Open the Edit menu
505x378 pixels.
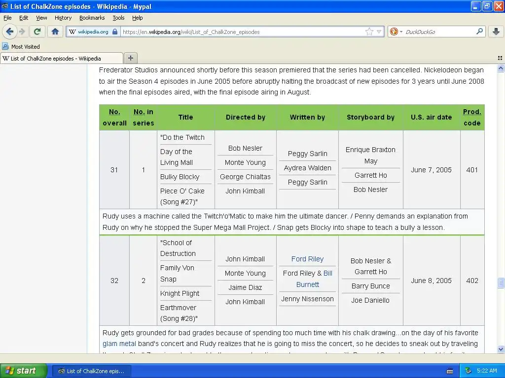(24, 18)
